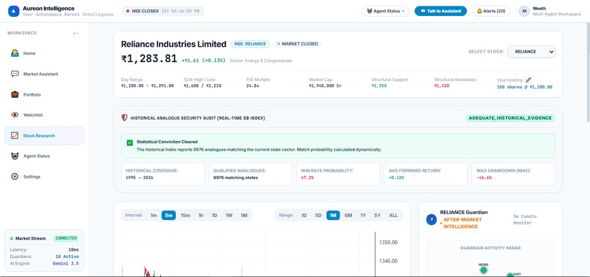Click the page vertical scrollbar
This screenshot has width=590, height=277.
pos(588,72)
